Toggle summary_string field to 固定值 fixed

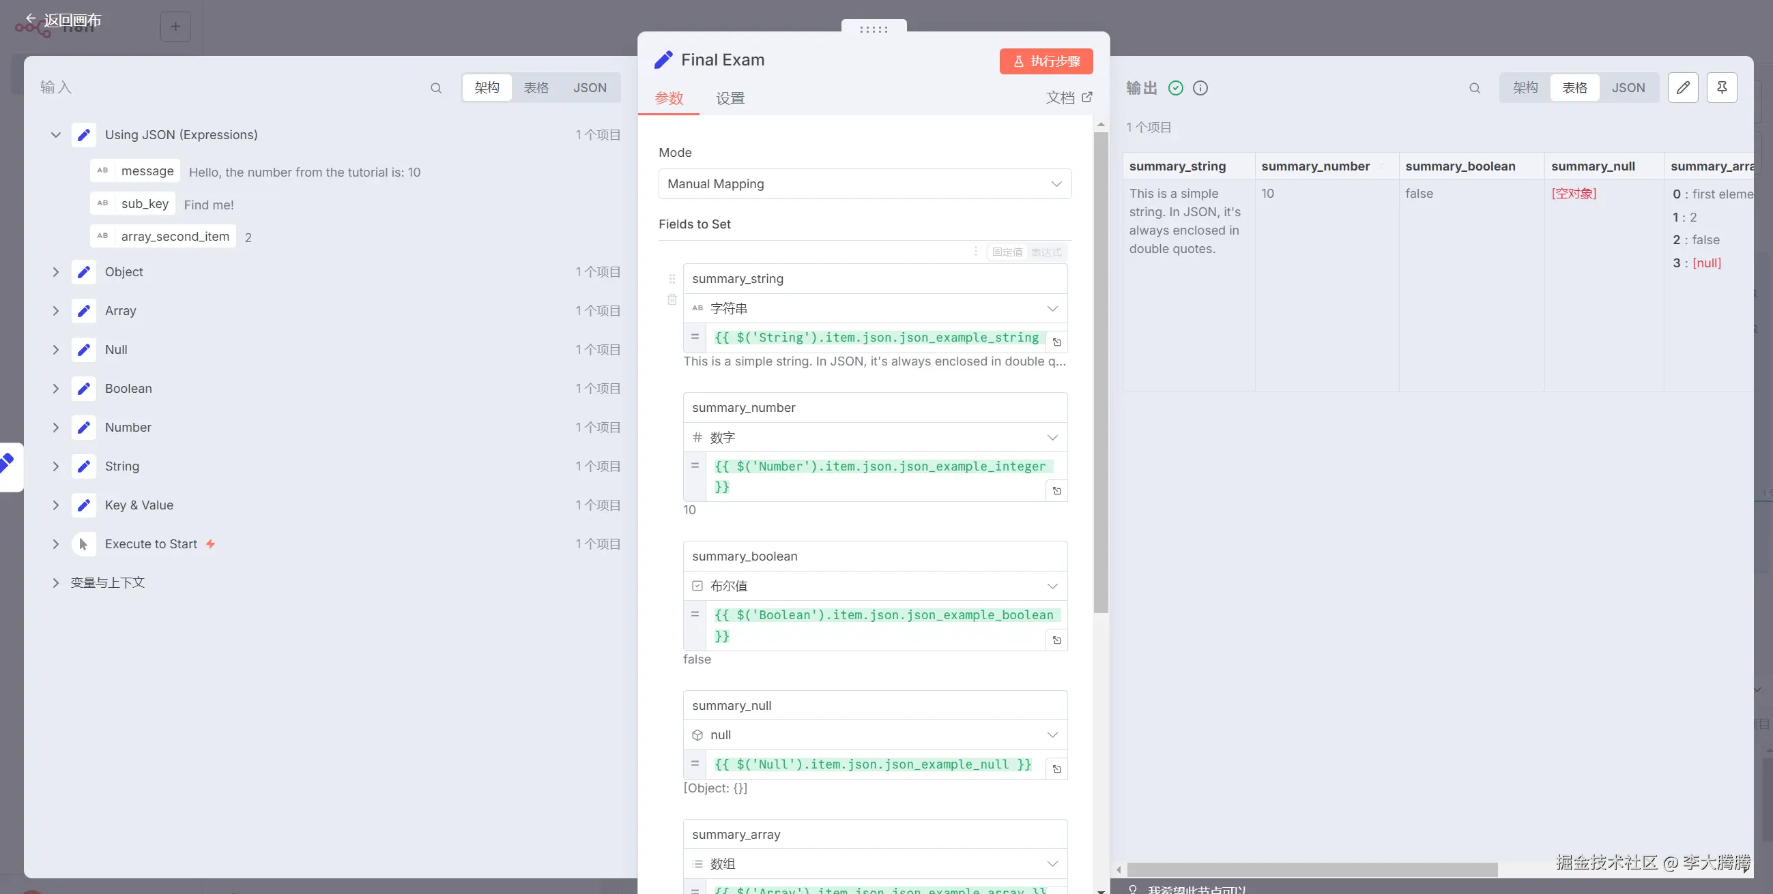pyautogui.click(x=1007, y=252)
